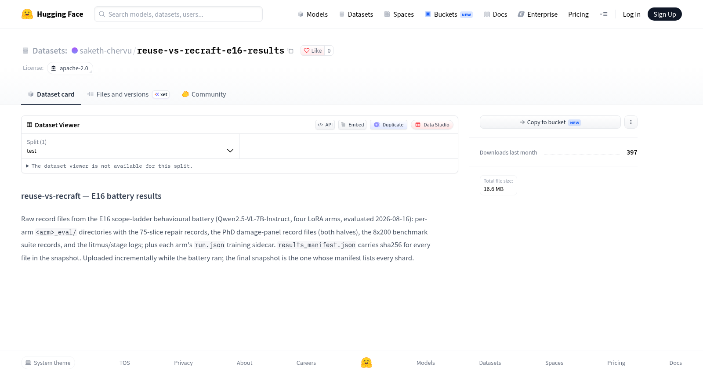Open the API button in Dataset Viewer
The image size is (703, 378).
coord(325,125)
